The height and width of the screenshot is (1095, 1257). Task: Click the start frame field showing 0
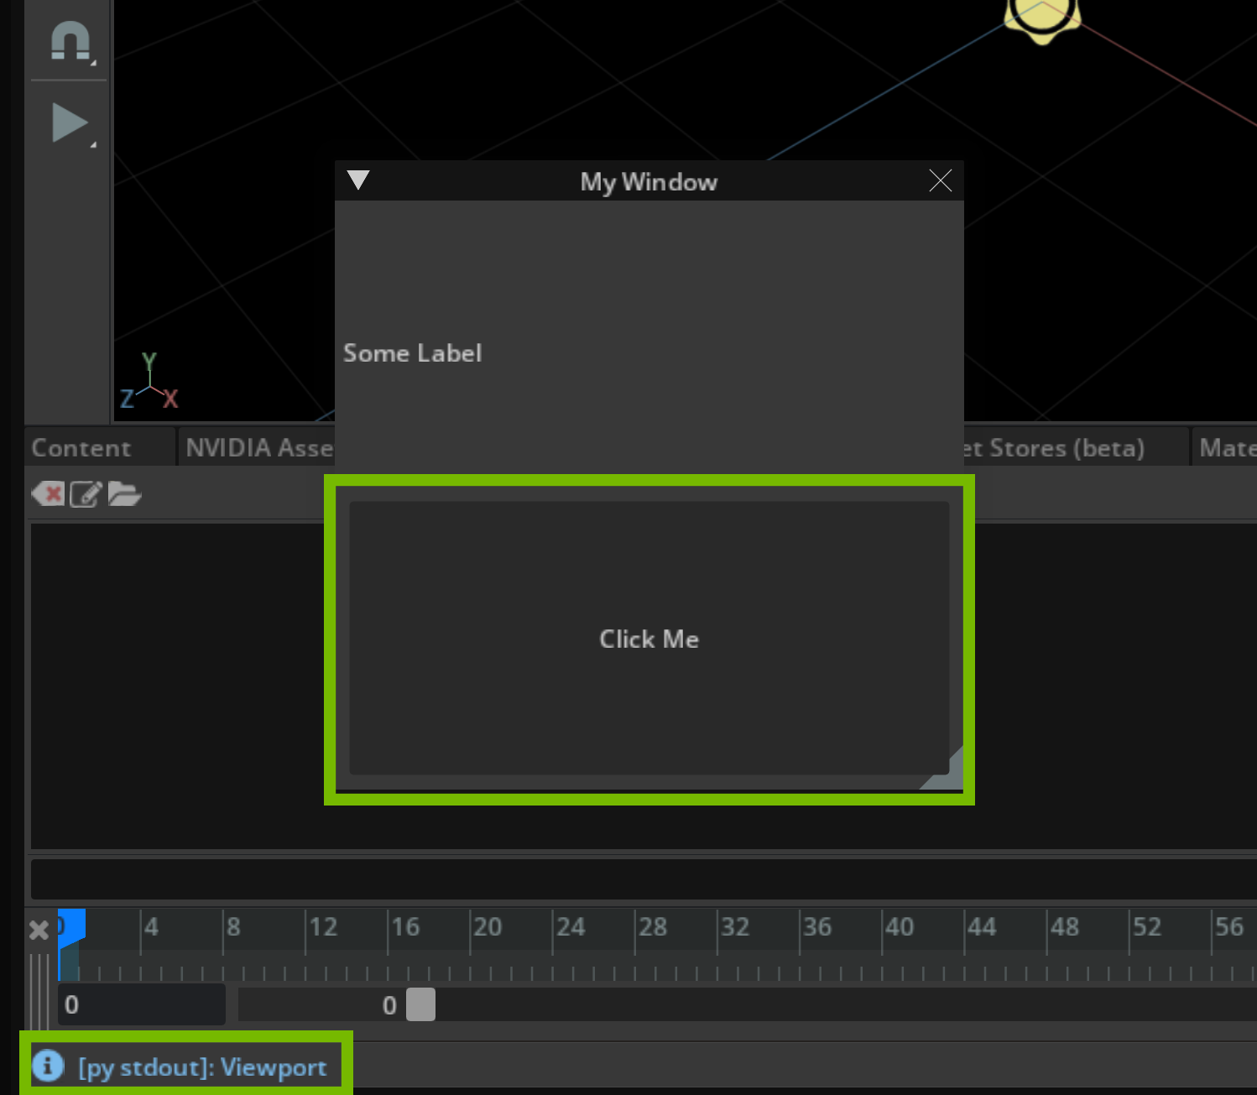pyautogui.click(x=142, y=1004)
